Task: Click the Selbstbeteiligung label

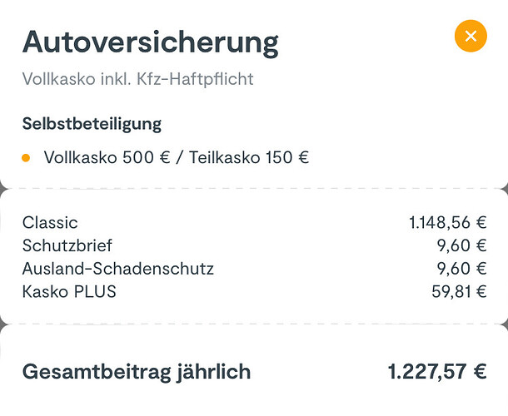Action: point(92,124)
